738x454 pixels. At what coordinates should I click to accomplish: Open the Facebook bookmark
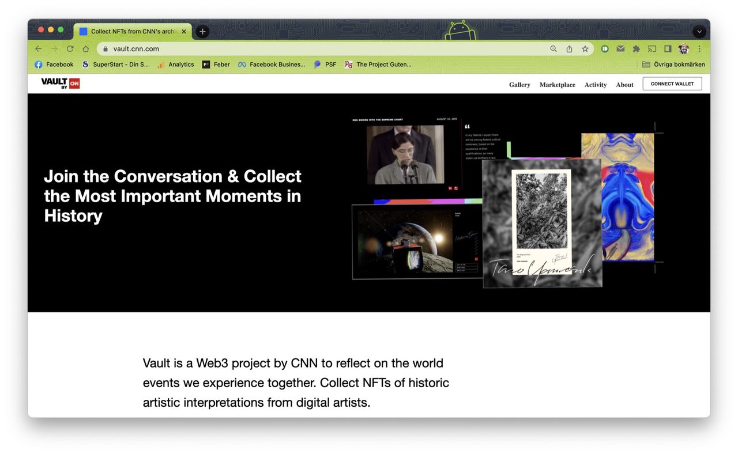(x=54, y=65)
